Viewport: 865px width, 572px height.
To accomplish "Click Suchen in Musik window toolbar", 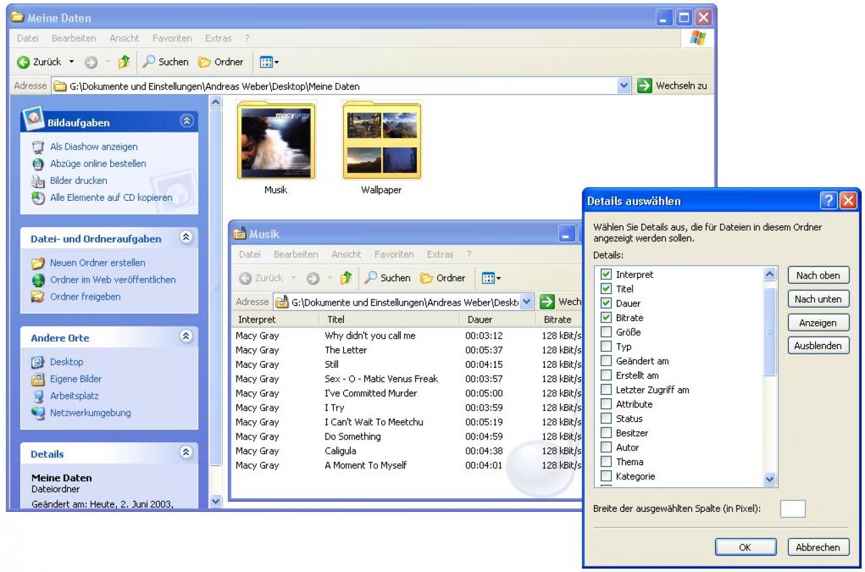I will pos(387,278).
